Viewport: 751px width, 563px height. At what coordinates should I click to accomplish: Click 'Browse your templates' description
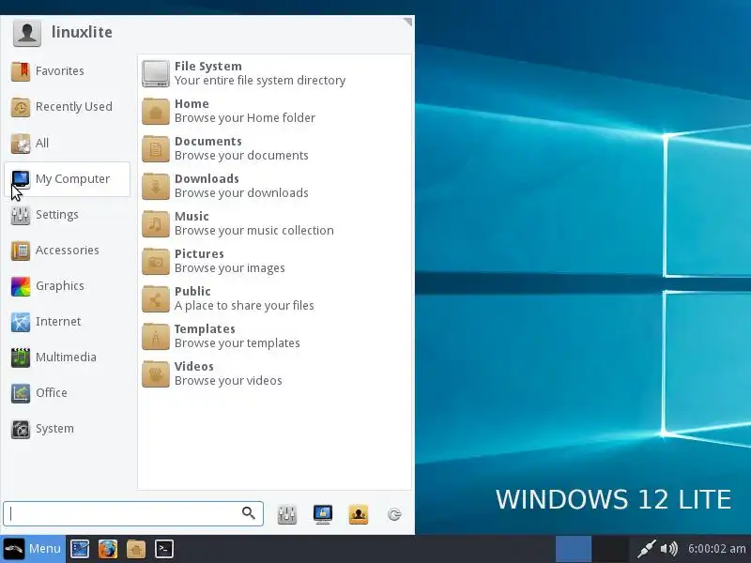click(238, 343)
